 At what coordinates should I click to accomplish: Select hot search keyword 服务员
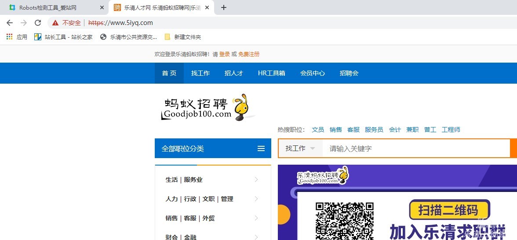pyautogui.click(x=374, y=130)
